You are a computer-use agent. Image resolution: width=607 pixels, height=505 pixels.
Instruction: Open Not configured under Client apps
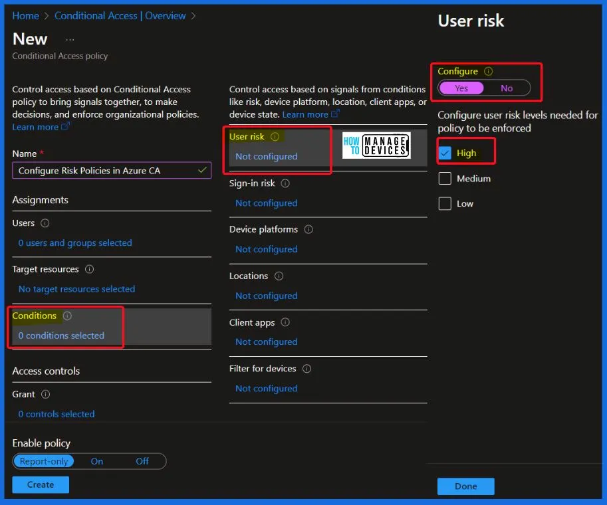tap(267, 342)
